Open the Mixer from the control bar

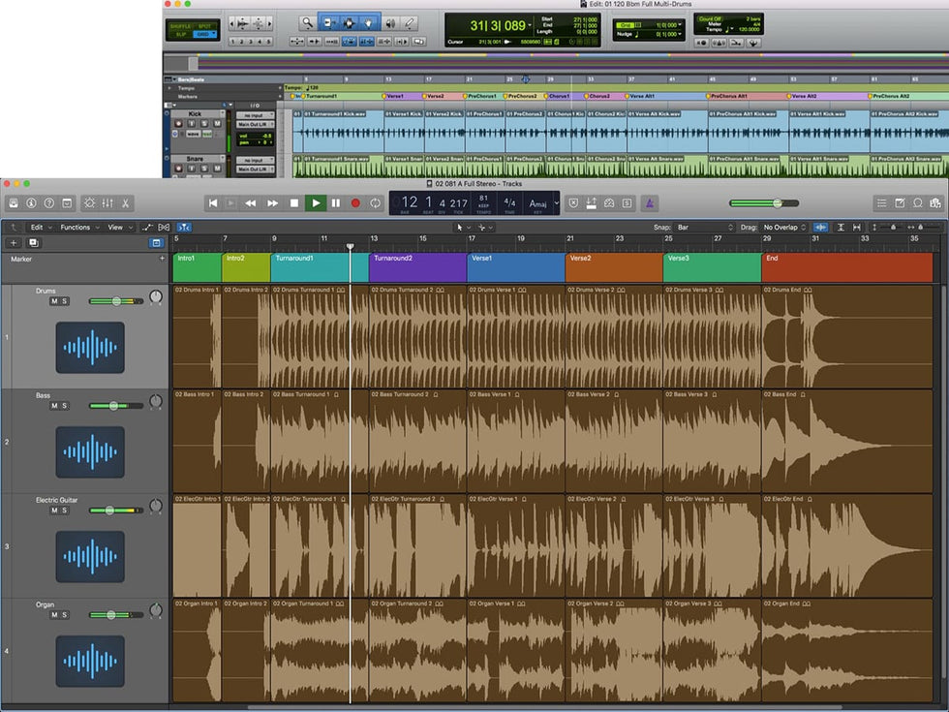107,203
